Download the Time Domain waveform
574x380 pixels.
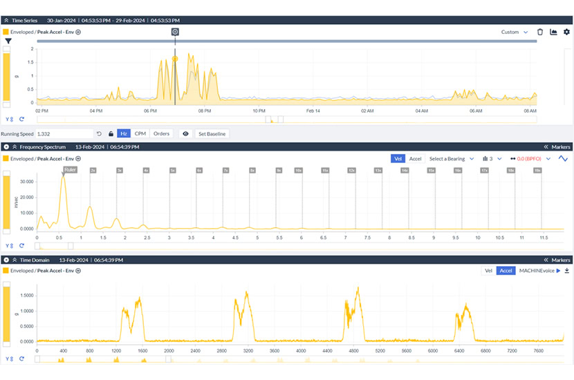pos(566,271)
